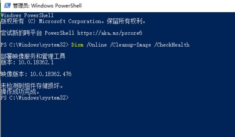
Task: Click the '尝试新的跨平台 PowerShell' text
Action: [x=37, y=33]
